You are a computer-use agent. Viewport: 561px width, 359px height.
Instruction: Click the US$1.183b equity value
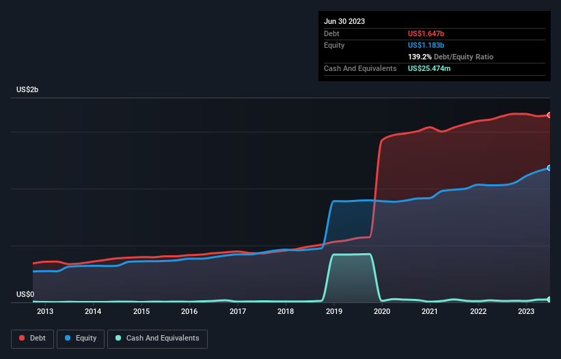click(426, 45)
